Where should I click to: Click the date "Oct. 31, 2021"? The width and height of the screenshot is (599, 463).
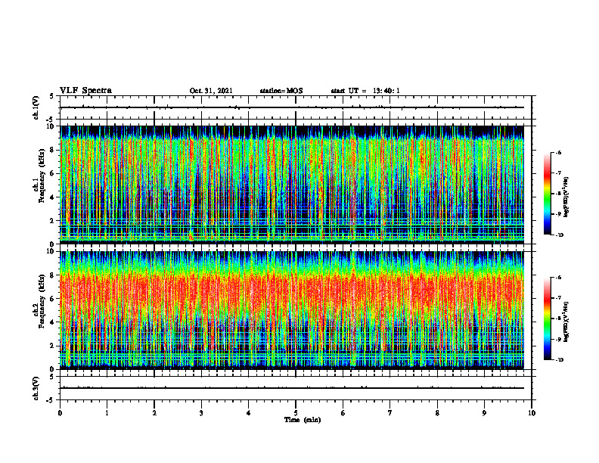(211, 91)
